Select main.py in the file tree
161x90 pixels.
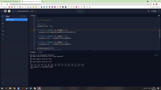16,19
